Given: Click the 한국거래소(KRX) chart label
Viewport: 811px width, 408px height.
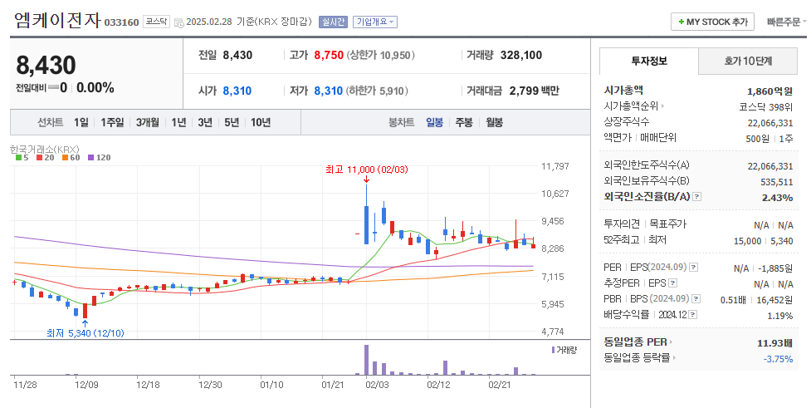Looking at the screenshot, I should [x=45, y=149].
